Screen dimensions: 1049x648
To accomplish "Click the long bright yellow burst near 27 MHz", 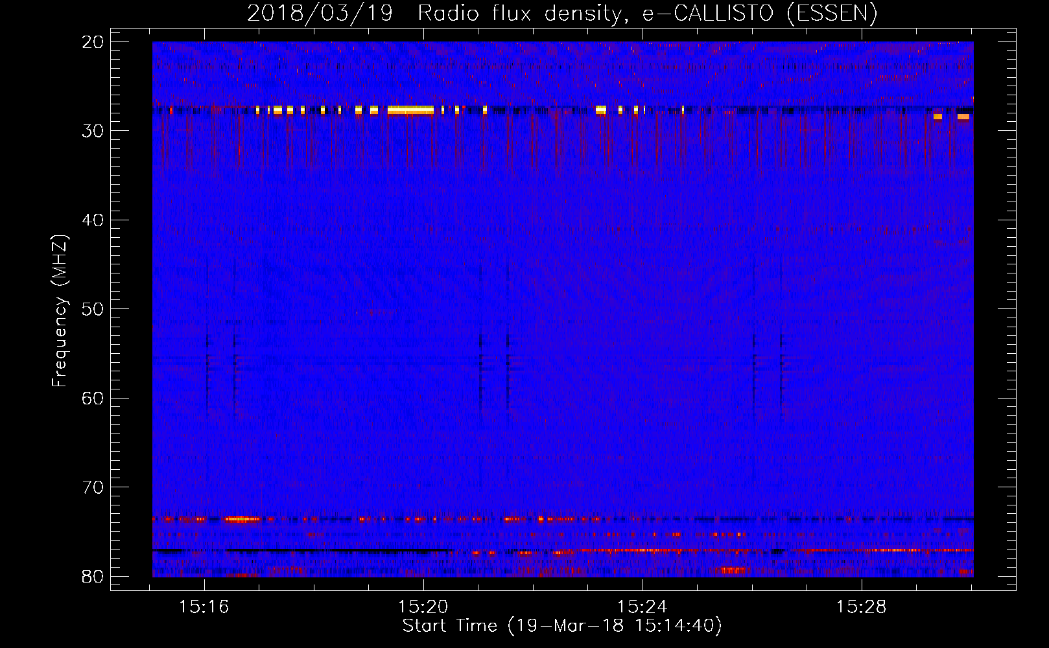I will coord(410,110).
